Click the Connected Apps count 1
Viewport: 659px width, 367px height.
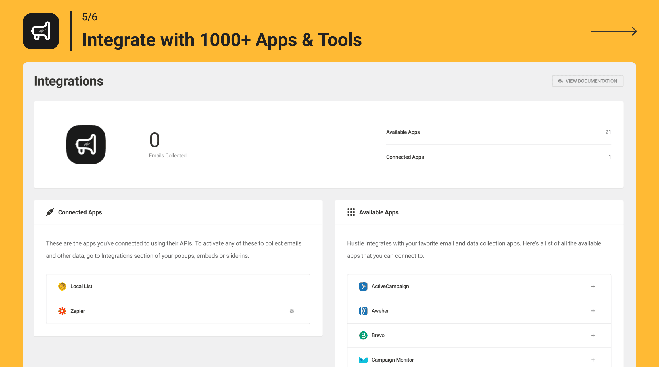click(610, 157)
